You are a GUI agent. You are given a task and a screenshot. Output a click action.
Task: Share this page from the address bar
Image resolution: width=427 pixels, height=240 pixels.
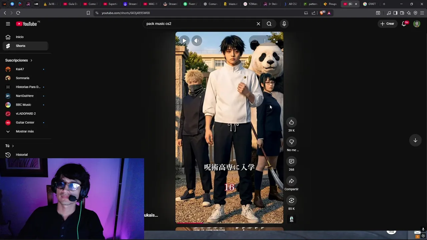pyautogui.click(x=314, y=13)
